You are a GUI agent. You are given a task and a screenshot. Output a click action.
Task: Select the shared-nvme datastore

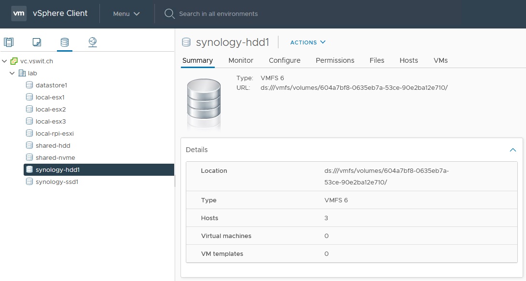[55, 158]
